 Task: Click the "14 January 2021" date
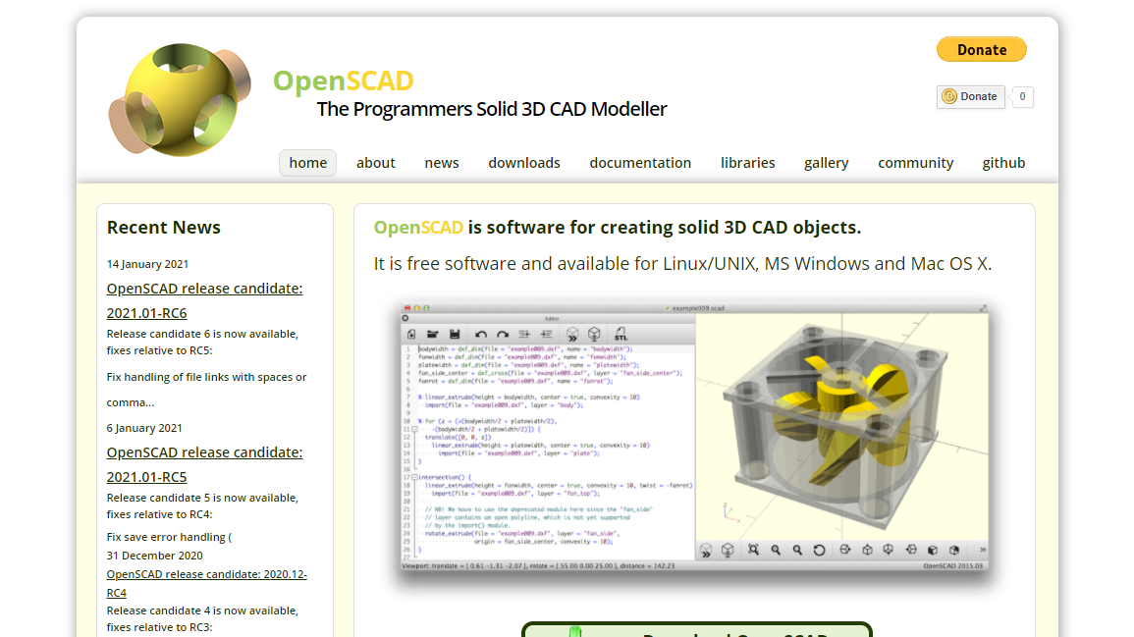tap(147, 264)
